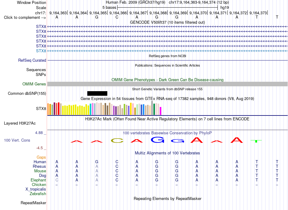The width and height of the screenshot is (288, 210).
Task: Click the 5 bases scale bar
Action: click(x=168, y=8)
